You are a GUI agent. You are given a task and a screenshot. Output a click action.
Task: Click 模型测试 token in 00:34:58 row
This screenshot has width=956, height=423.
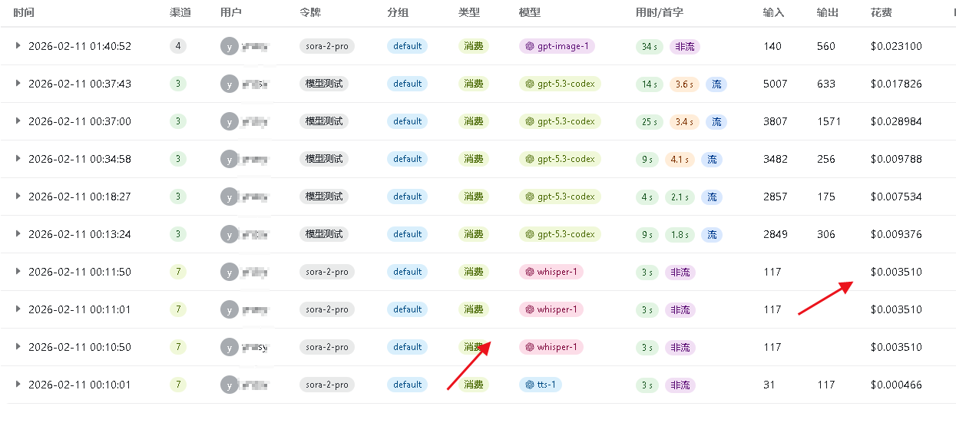(324, 159)
